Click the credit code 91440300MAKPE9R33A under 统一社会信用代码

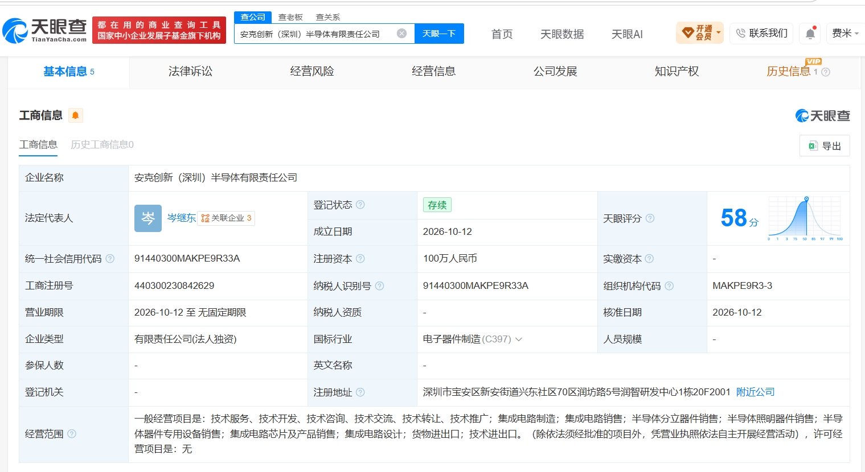coord(187,259)
